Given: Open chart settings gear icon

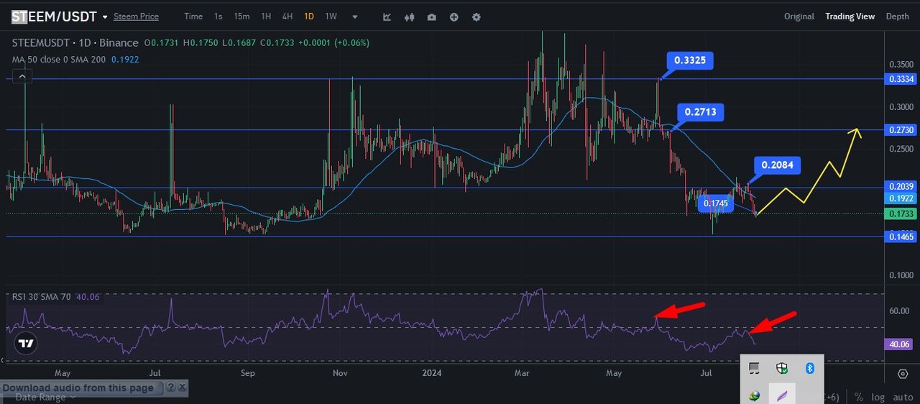Looking at the screenshot, I should tap(476, 17).
